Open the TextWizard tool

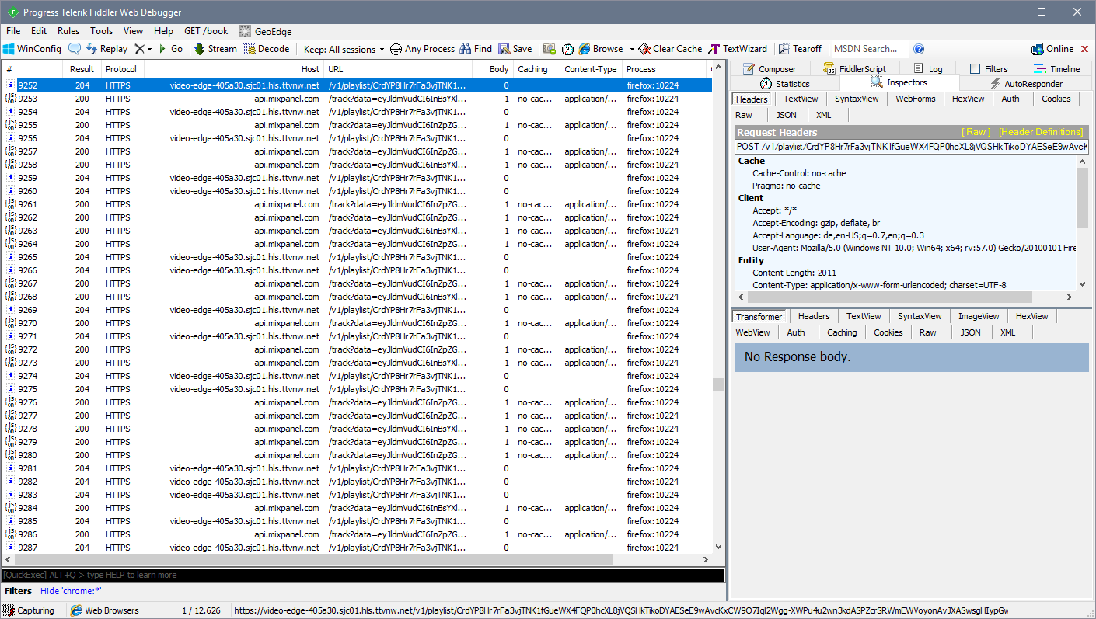(738, 49)
